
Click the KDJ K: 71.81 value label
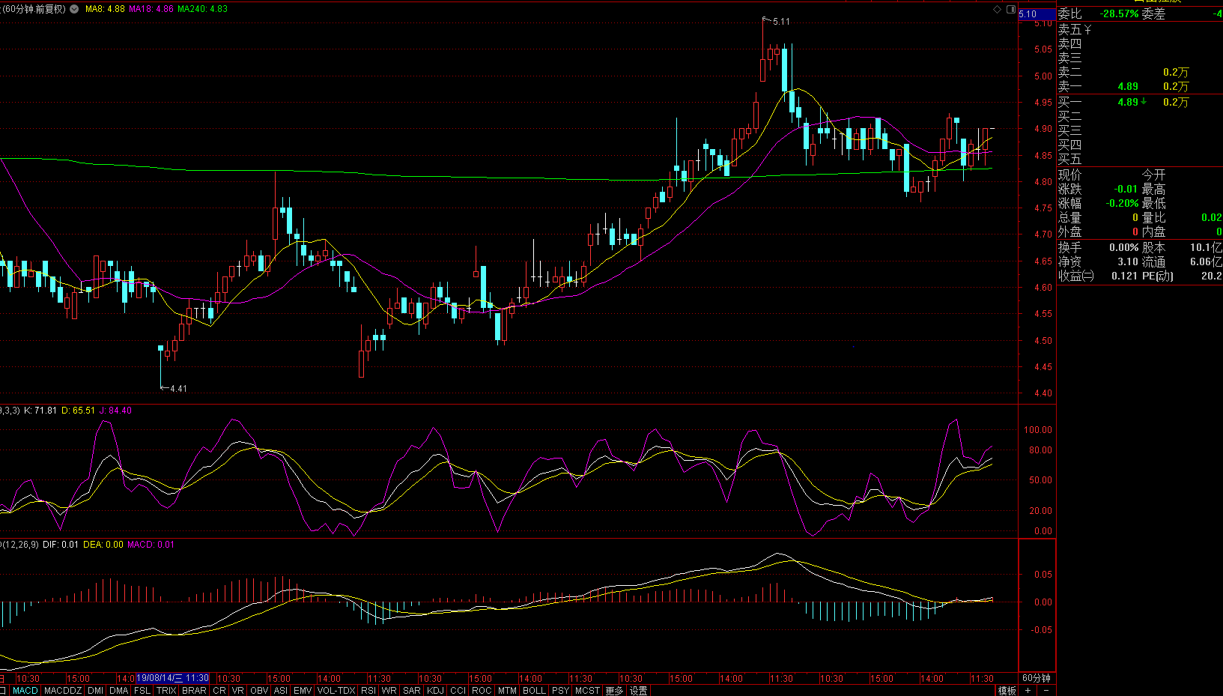coord(40,411)
